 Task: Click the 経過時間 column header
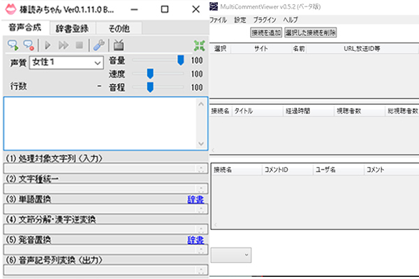[308, 111]
